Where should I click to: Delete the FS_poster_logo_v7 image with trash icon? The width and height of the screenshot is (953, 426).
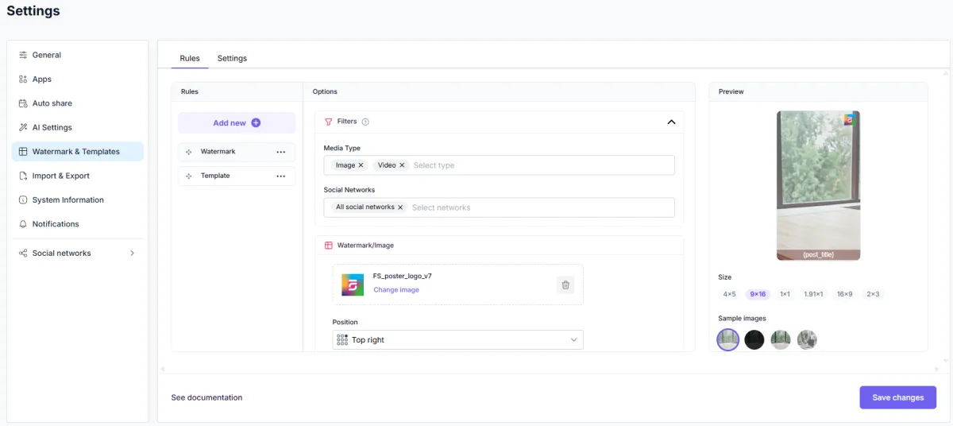tap(565, 285)
